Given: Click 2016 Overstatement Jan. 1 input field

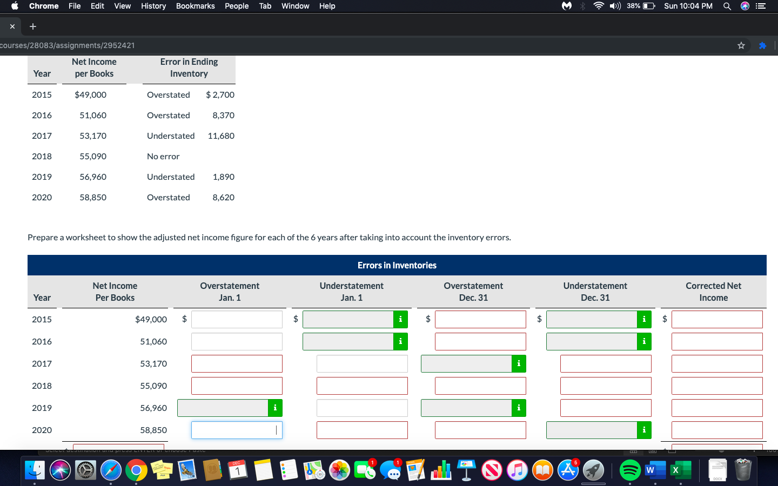Looking at the screenshot, I should (237, 341).
